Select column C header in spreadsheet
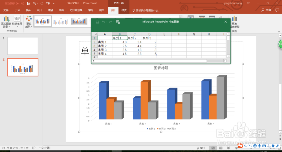The image size is (282, 152). [135, 34]
